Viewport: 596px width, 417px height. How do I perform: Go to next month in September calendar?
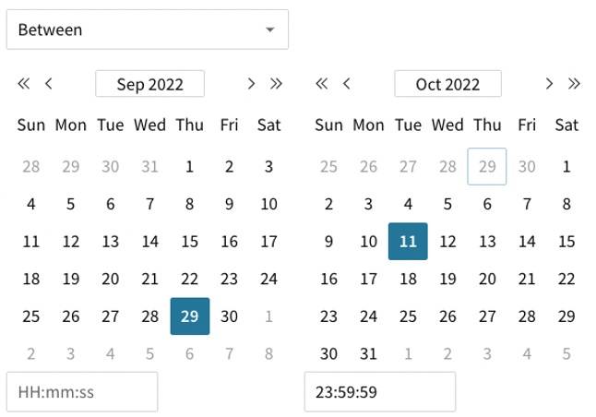click(251, 84)
